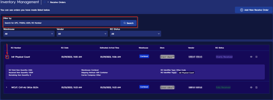Click the home icon in breadcrumb

tap(45, 2)
